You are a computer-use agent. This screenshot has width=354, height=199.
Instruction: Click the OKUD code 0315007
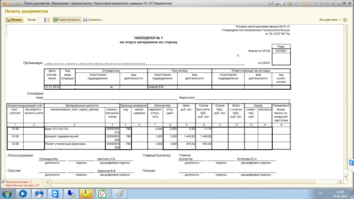(281, 51)
